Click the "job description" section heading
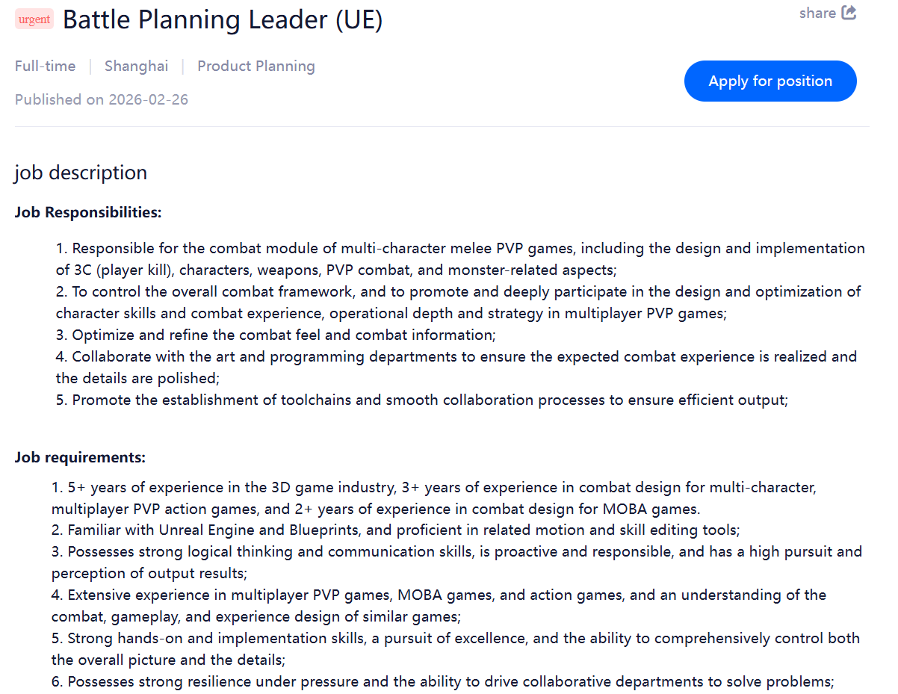 click(81, 173)
